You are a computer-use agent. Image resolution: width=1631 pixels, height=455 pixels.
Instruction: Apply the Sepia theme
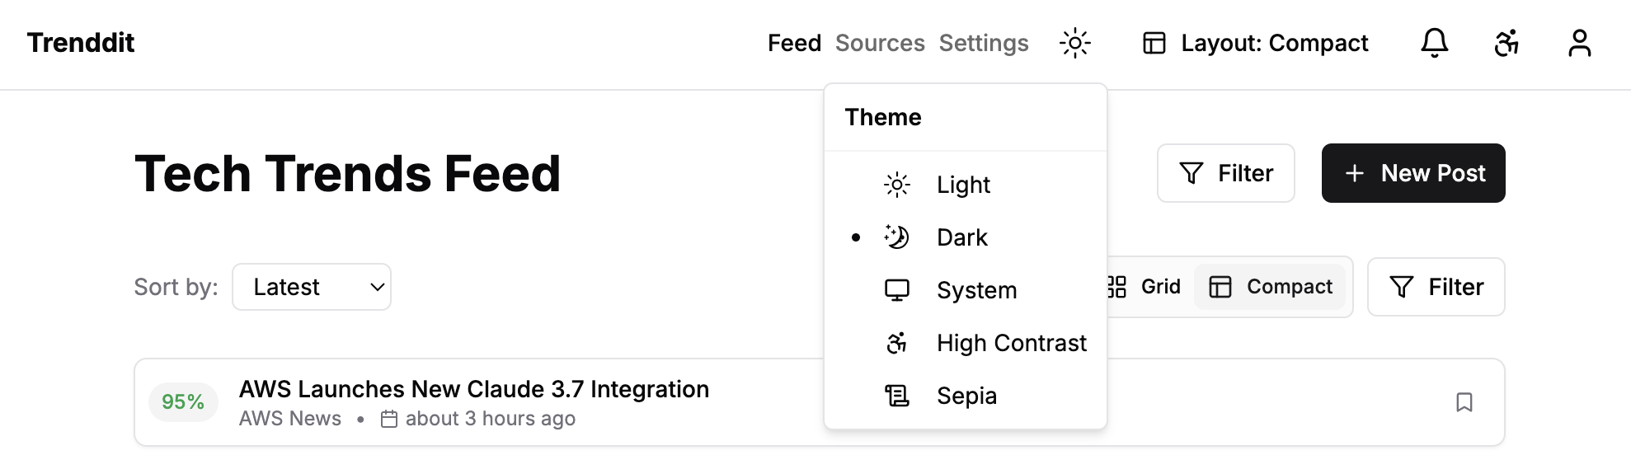pyautogui.click(x=966, y=396)
